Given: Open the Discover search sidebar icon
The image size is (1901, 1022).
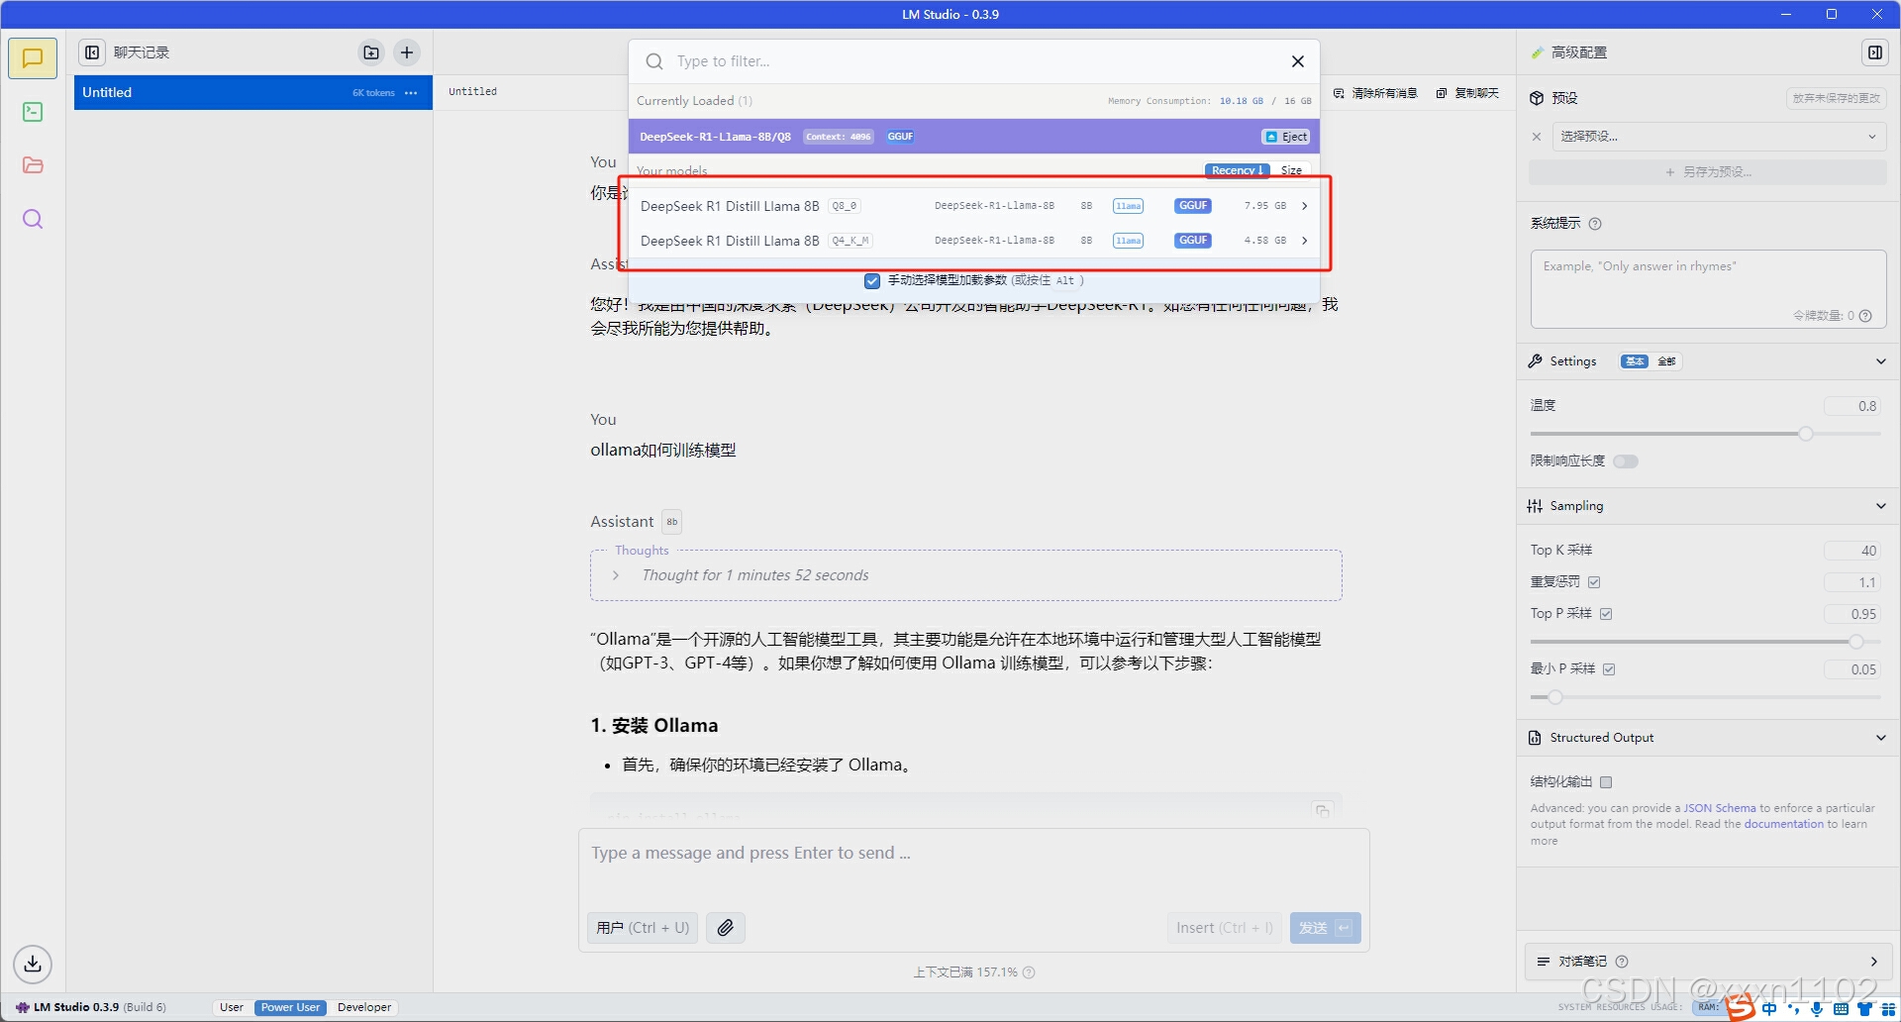Looking at the screenshot, I should tap(33, 219).
